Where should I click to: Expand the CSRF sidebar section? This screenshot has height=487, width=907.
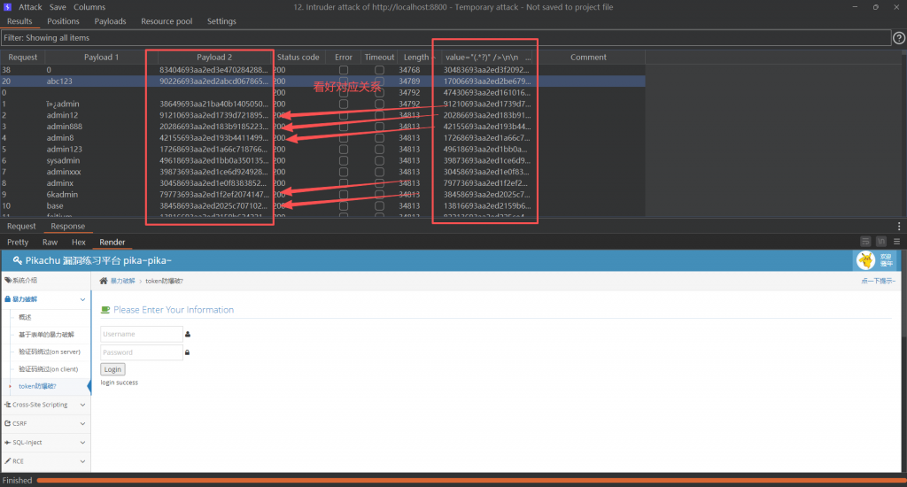coord(45,423)
